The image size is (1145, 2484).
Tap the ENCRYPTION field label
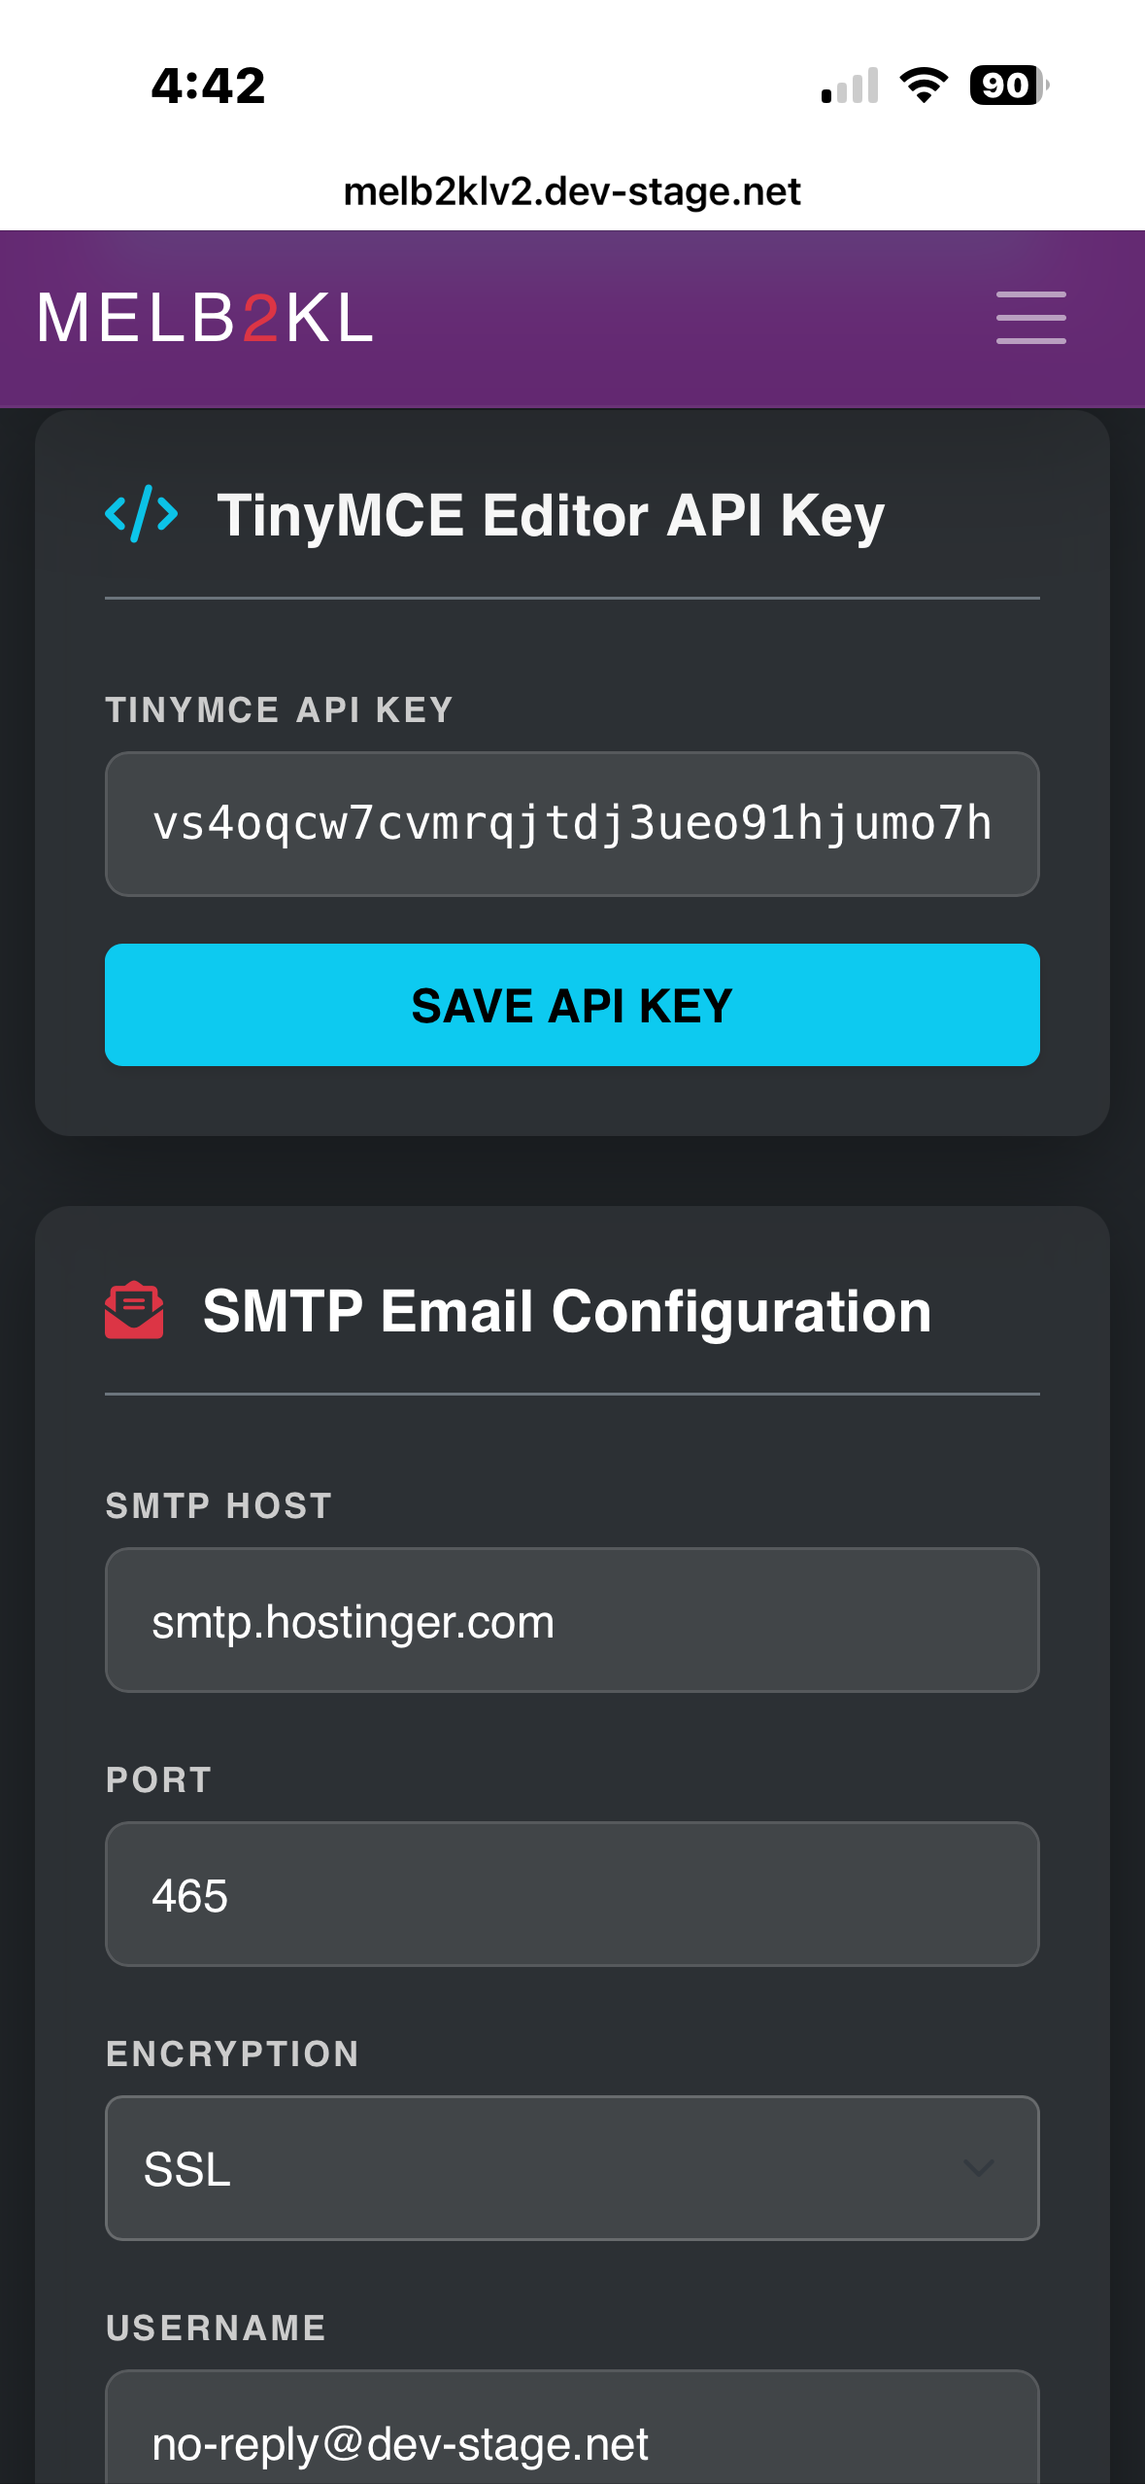(x=232, y=2053)
